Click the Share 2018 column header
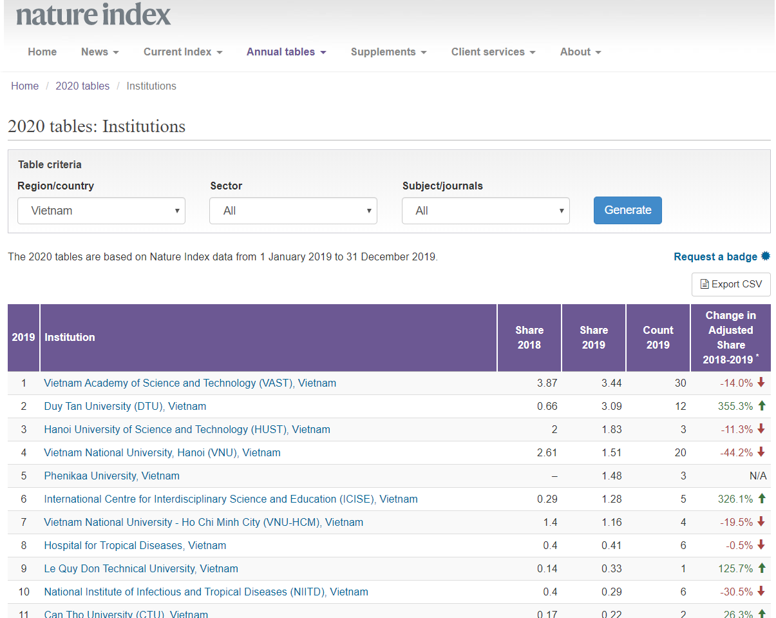The height and width of the screenshot is (618, 776). point(529,338)
